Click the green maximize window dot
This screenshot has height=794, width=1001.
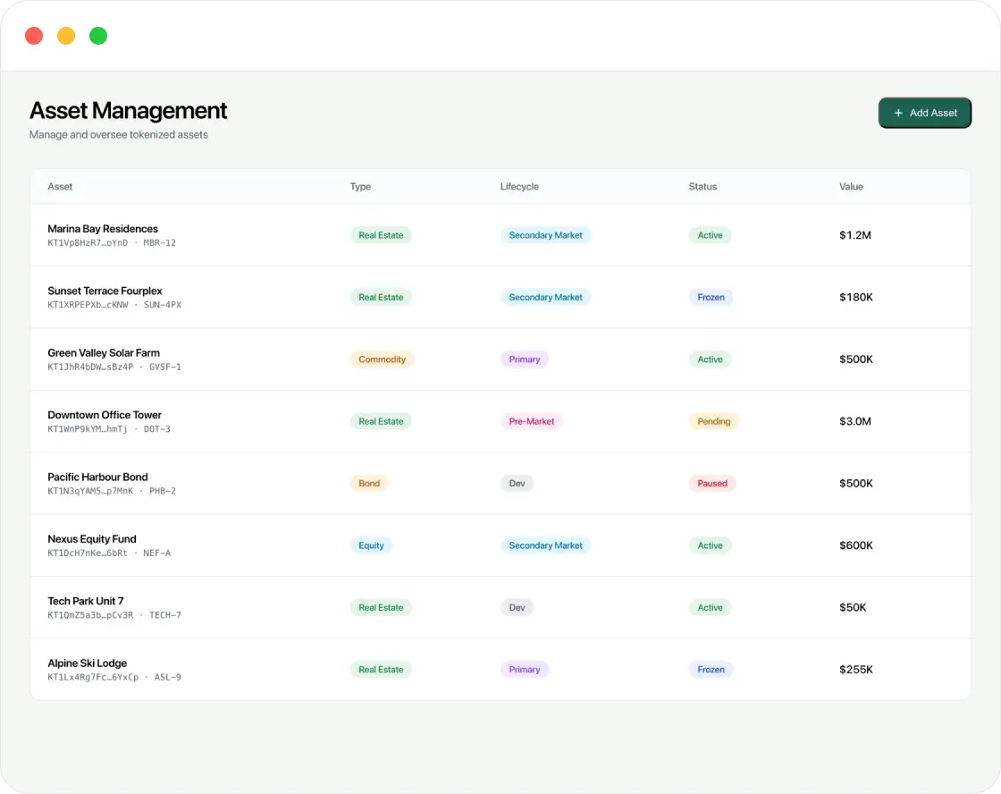click(98, 36)
